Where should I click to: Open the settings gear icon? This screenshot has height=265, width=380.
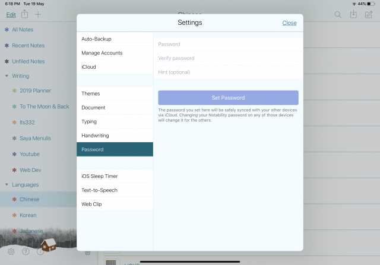(x=11, y=252)
